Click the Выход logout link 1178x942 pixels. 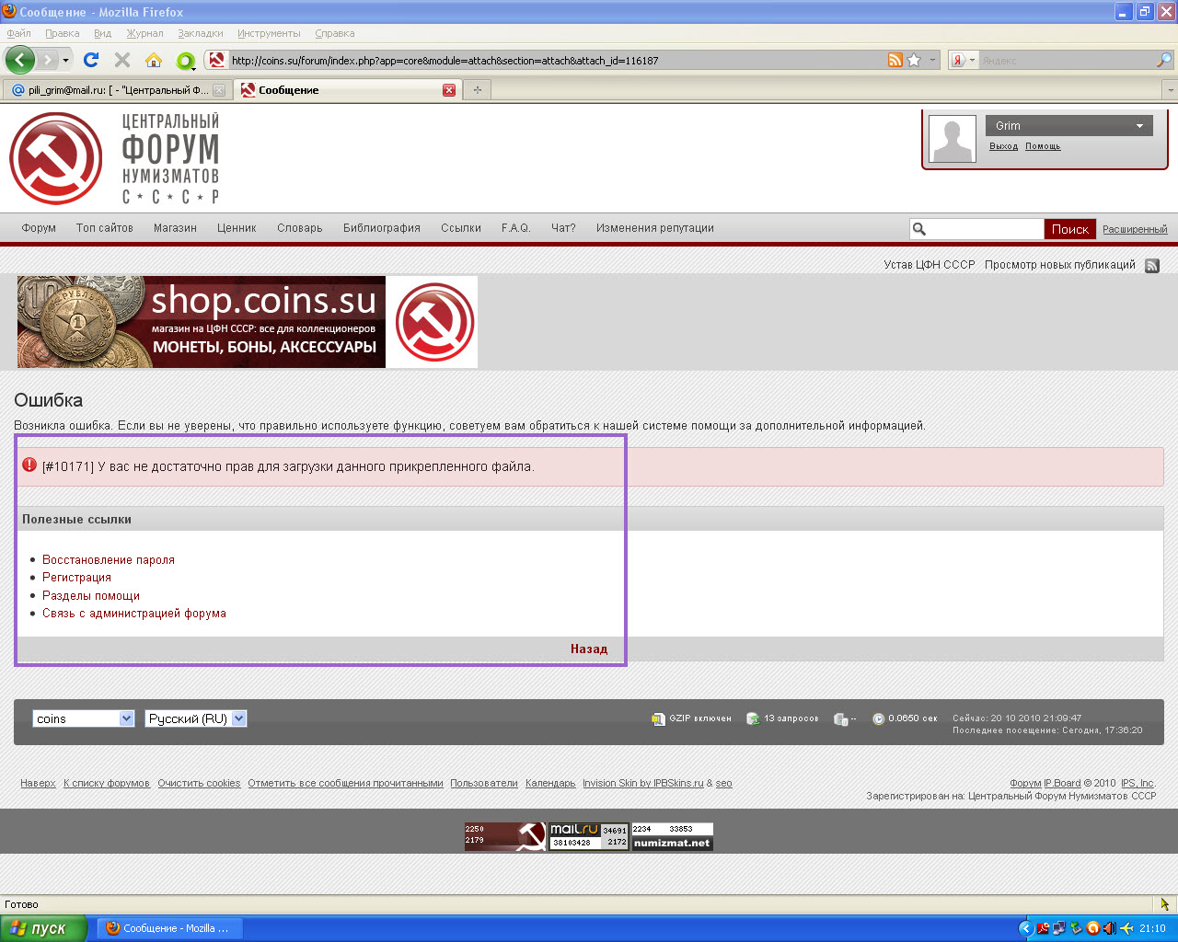pyautogui.click(x=1003, y=146)
